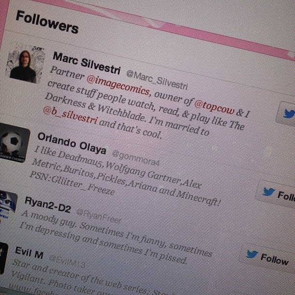This screenshot has width=295, height=295.
Task: Click the soccer ball avatar of Orlando Olaya
Action: point(13,142)
